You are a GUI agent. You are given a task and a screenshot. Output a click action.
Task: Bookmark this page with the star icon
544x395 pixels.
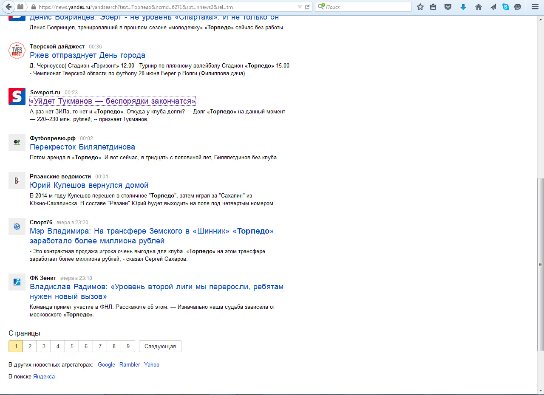[420, 7]
